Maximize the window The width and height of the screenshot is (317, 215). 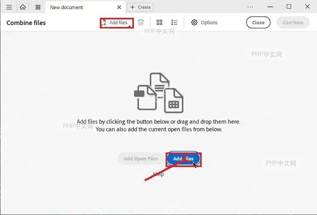pyautogui.click(x=289, y=7)
